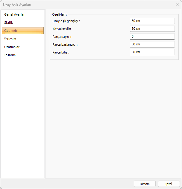Click the Uzay aşık genişliği input field

pos(152,21)
